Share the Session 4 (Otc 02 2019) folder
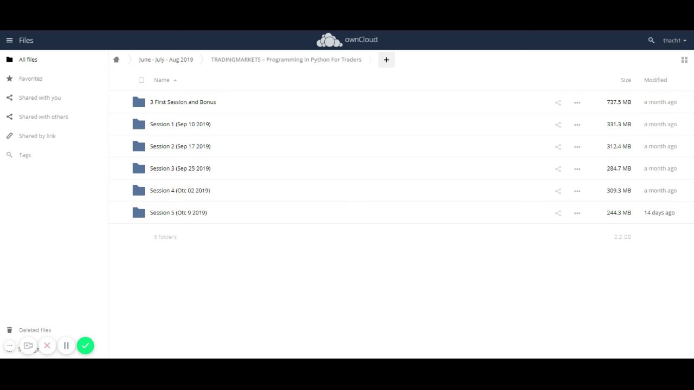Image resolution: width=694 pixels, height=390 pixels. (558, 191)
